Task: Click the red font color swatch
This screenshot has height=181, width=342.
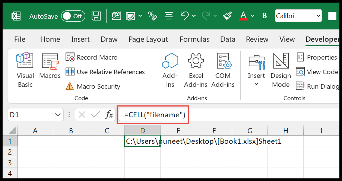Action: click(244, 16)
